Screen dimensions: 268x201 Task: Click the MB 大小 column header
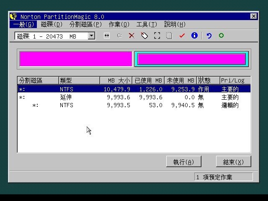coord(116,80)
